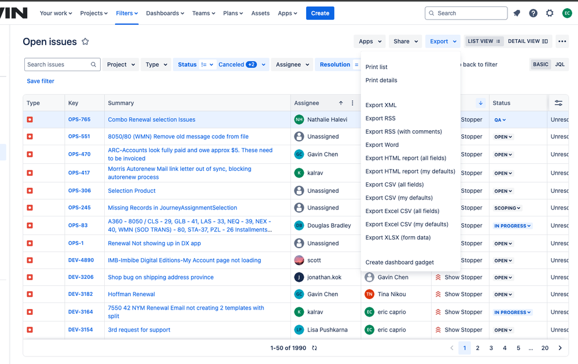Go to the previous results page arrow

[452, 348]
